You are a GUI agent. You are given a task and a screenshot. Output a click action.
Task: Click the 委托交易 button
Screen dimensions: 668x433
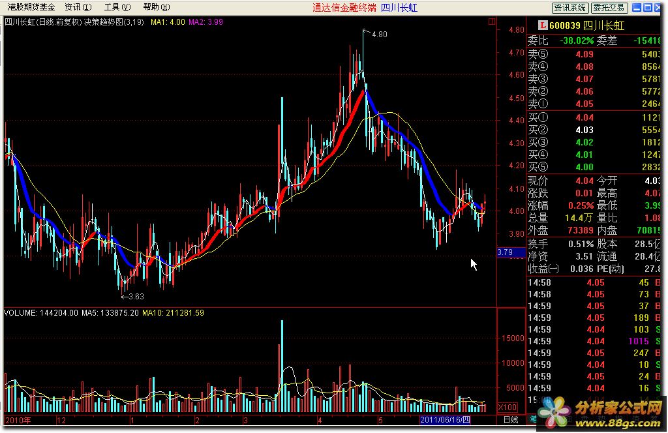coord(609,8)
